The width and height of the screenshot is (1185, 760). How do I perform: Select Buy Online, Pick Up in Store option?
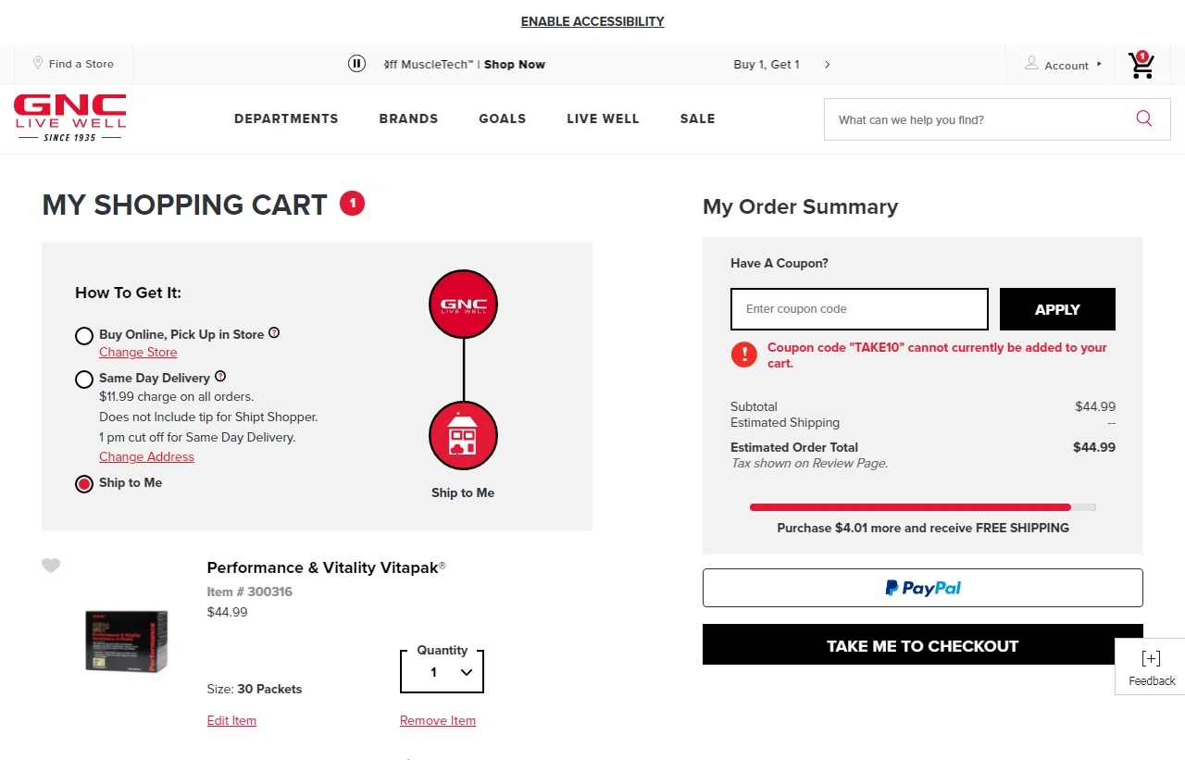point(84,336)
